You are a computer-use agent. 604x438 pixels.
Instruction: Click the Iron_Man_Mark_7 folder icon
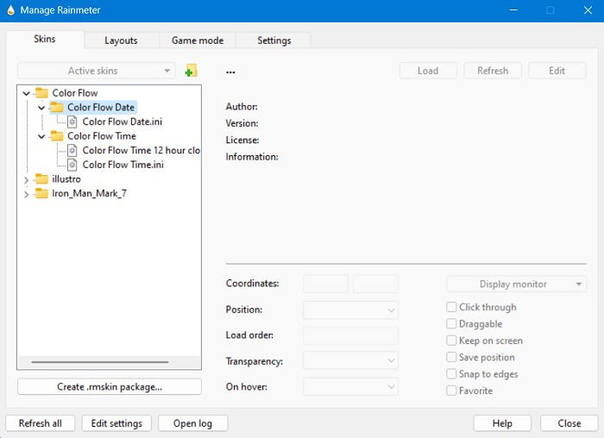point(41,193)
